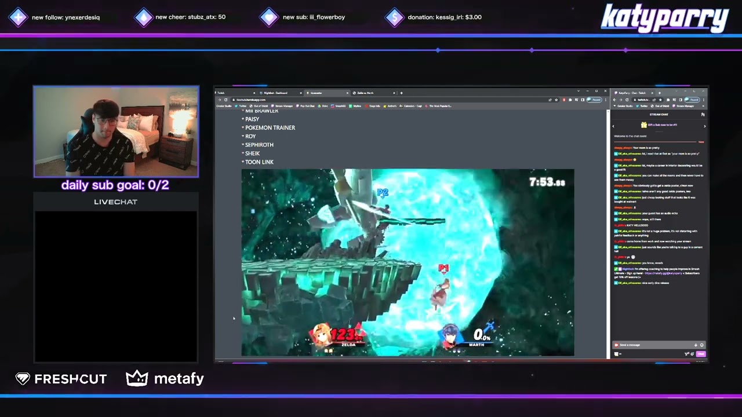The height and width of the screenshot is (417, 742).
Task: Click the Zelda vs Marth gameplay video
Action: (408, 262)
